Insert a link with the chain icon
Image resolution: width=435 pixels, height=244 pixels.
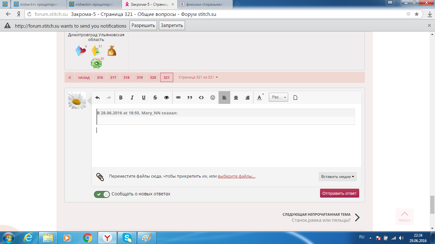178,98
